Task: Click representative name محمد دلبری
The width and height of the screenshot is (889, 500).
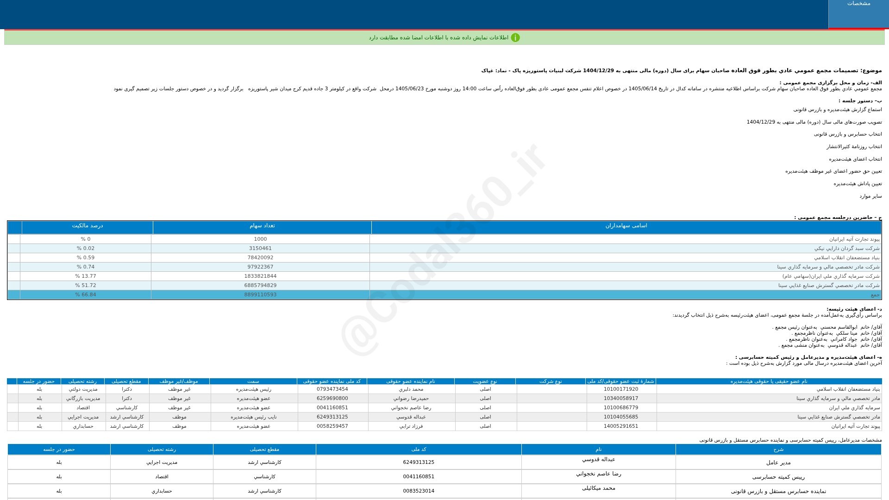Action: coord(411,389)
